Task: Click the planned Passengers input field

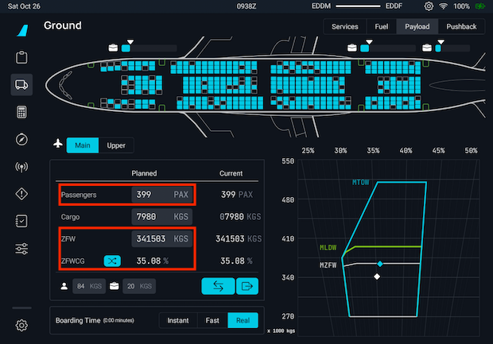Action: 162,194
